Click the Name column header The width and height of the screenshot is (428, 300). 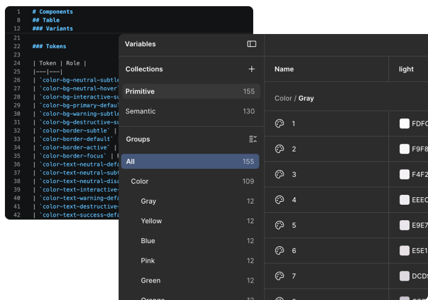click(x=284, y=69)
